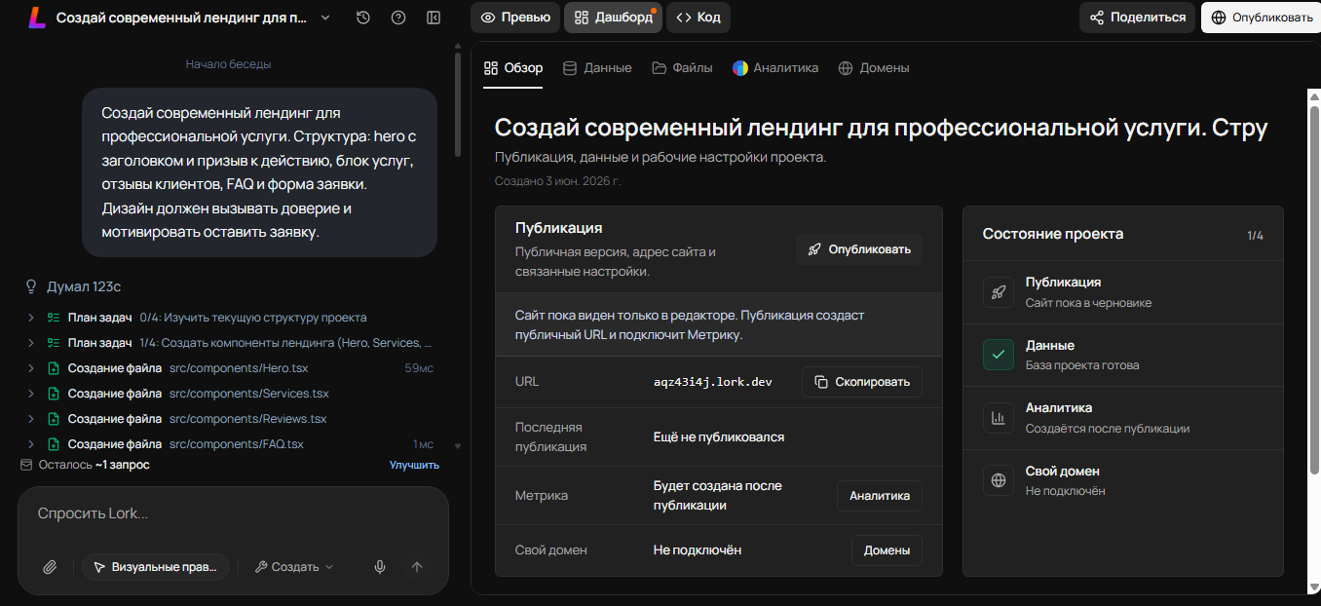Image resolution: width=1321 pixels, height=606 pixels.
Task: Click the Думал 123с text
Action: point(84,286)
